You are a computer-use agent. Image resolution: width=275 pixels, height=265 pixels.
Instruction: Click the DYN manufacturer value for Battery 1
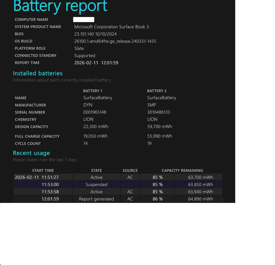89,105
